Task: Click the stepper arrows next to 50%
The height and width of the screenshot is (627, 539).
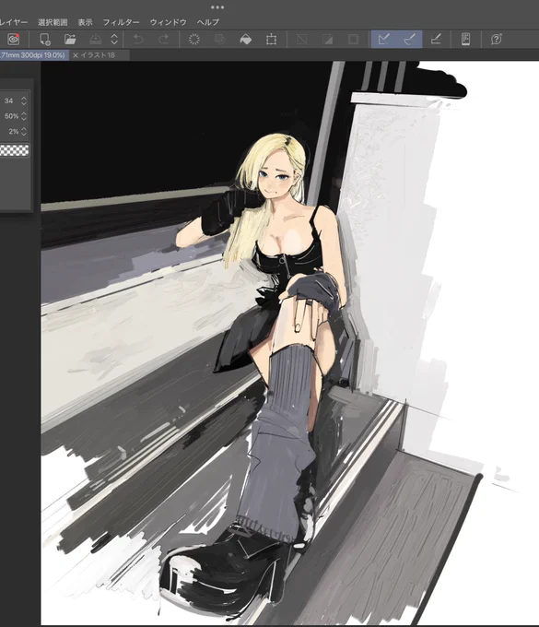Action: click(24, 116)
